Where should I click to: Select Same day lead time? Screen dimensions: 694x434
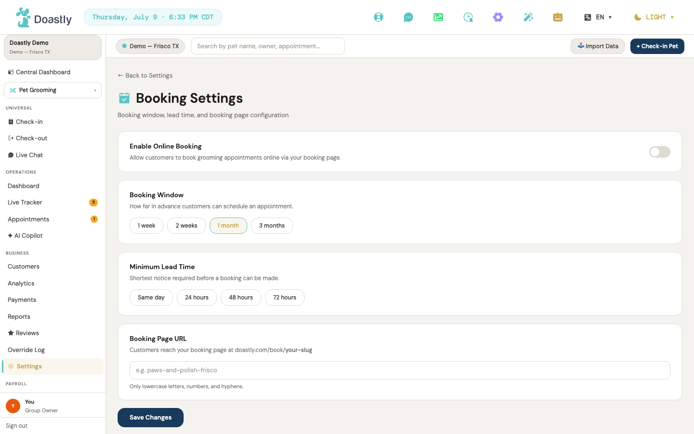point(151,298)
